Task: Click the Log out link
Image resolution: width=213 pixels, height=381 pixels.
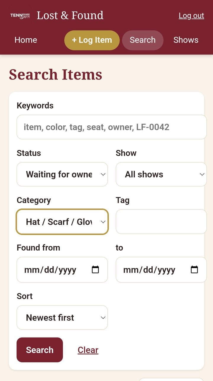Action: tap(191, 16)
